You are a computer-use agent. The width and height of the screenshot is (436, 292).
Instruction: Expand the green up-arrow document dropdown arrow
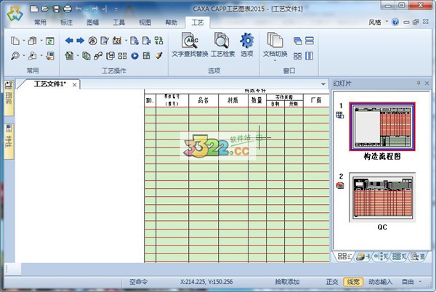click(78, 56)
